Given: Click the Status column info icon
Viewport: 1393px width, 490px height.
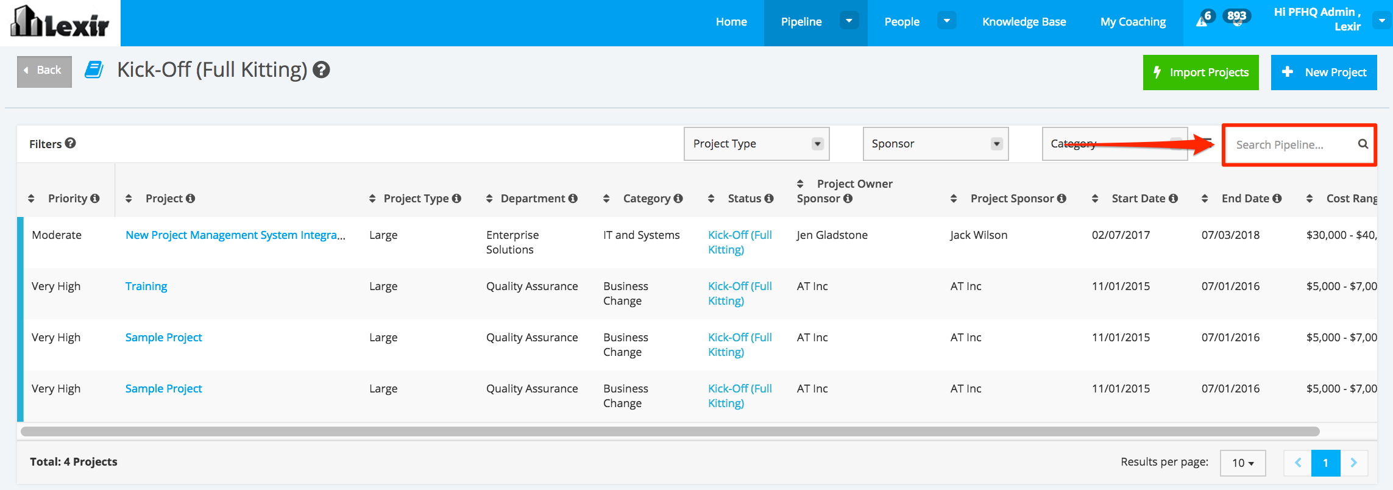Looking at the screenshot, I should click(769, 198).
